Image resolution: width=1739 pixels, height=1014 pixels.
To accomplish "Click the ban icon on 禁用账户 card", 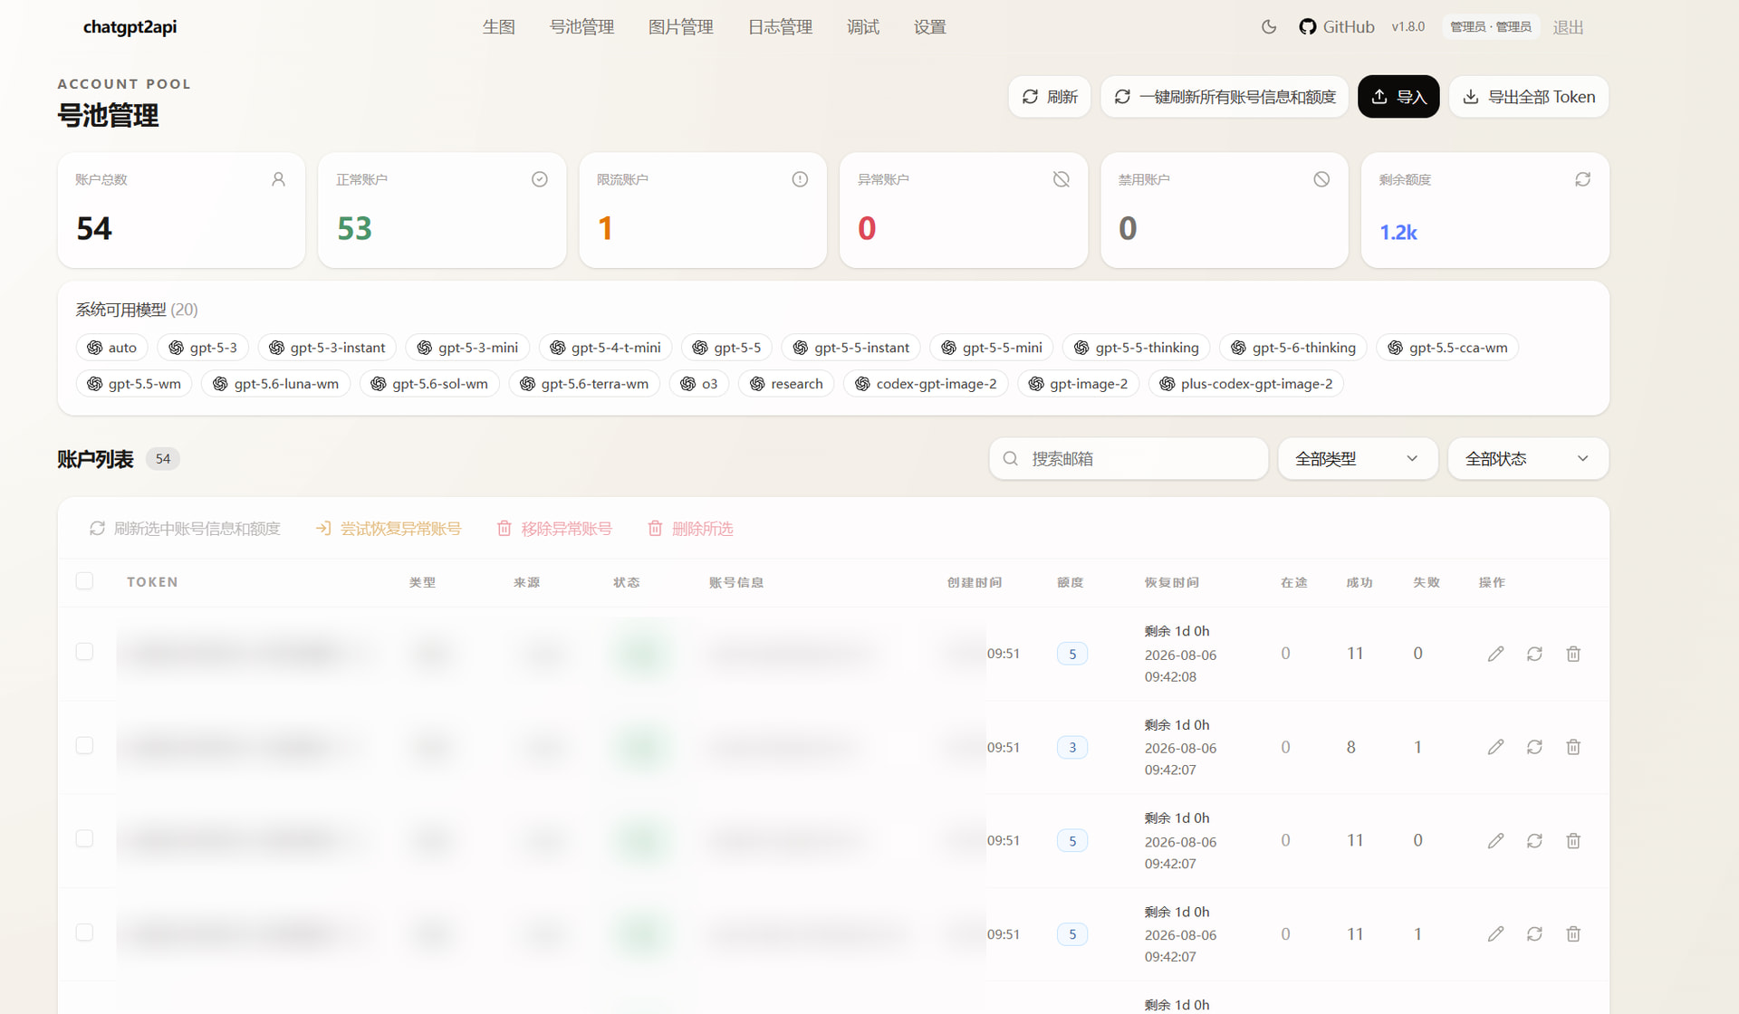I will click(x=1321, y=179).
